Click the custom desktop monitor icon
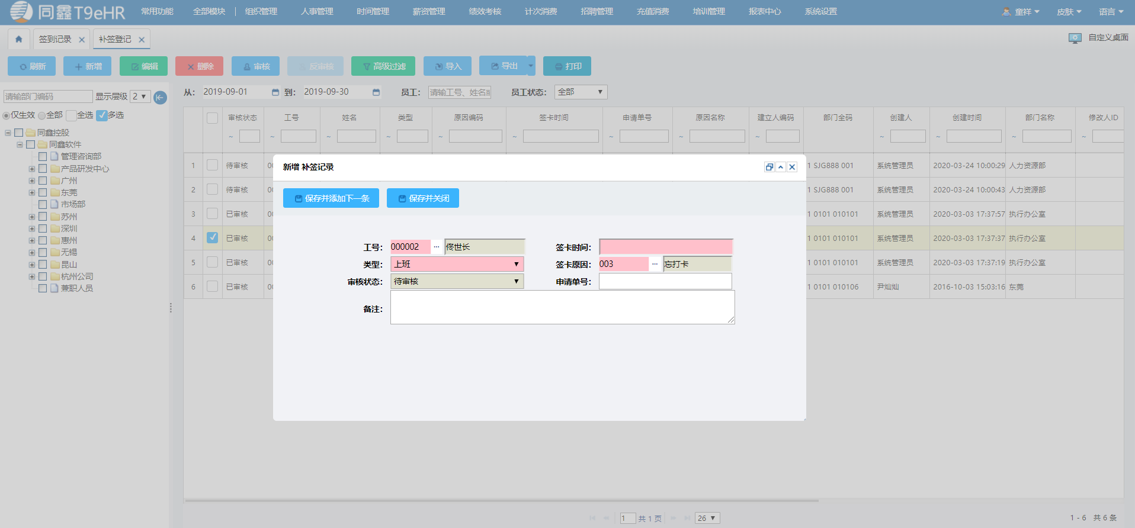1135x528 pixels. [1075, 38]
